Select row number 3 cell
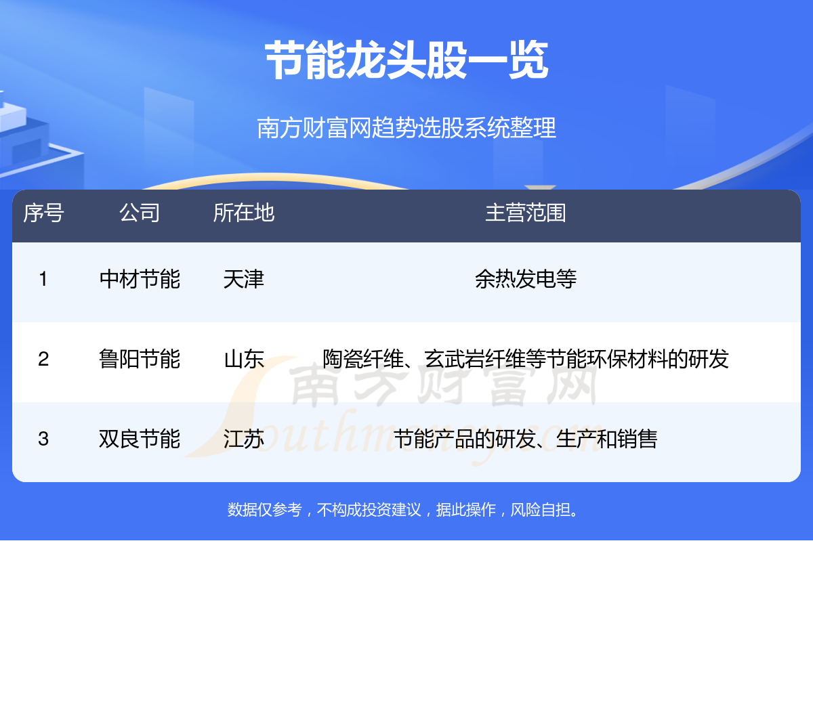This screenshot has height=711, width=813. (x=43, y=439)
